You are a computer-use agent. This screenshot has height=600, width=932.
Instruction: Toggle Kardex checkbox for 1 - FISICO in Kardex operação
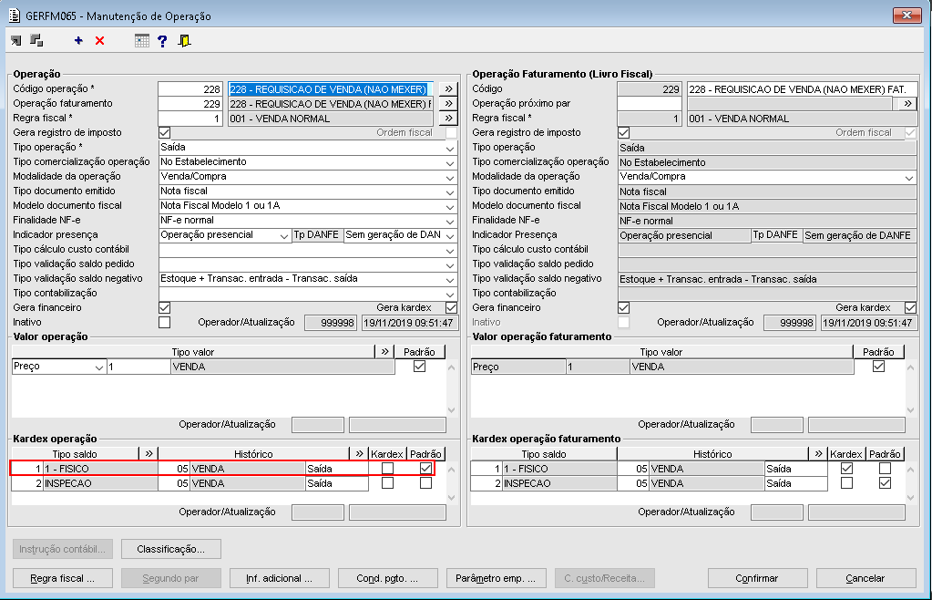[x=387, y=469]
